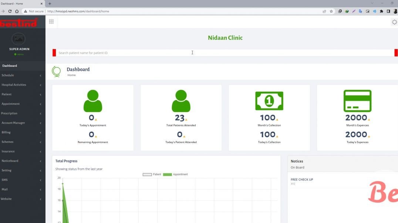Select the green person icon on Today's Appointment card
The image size is (398, 223).
[x=92, y=100]
